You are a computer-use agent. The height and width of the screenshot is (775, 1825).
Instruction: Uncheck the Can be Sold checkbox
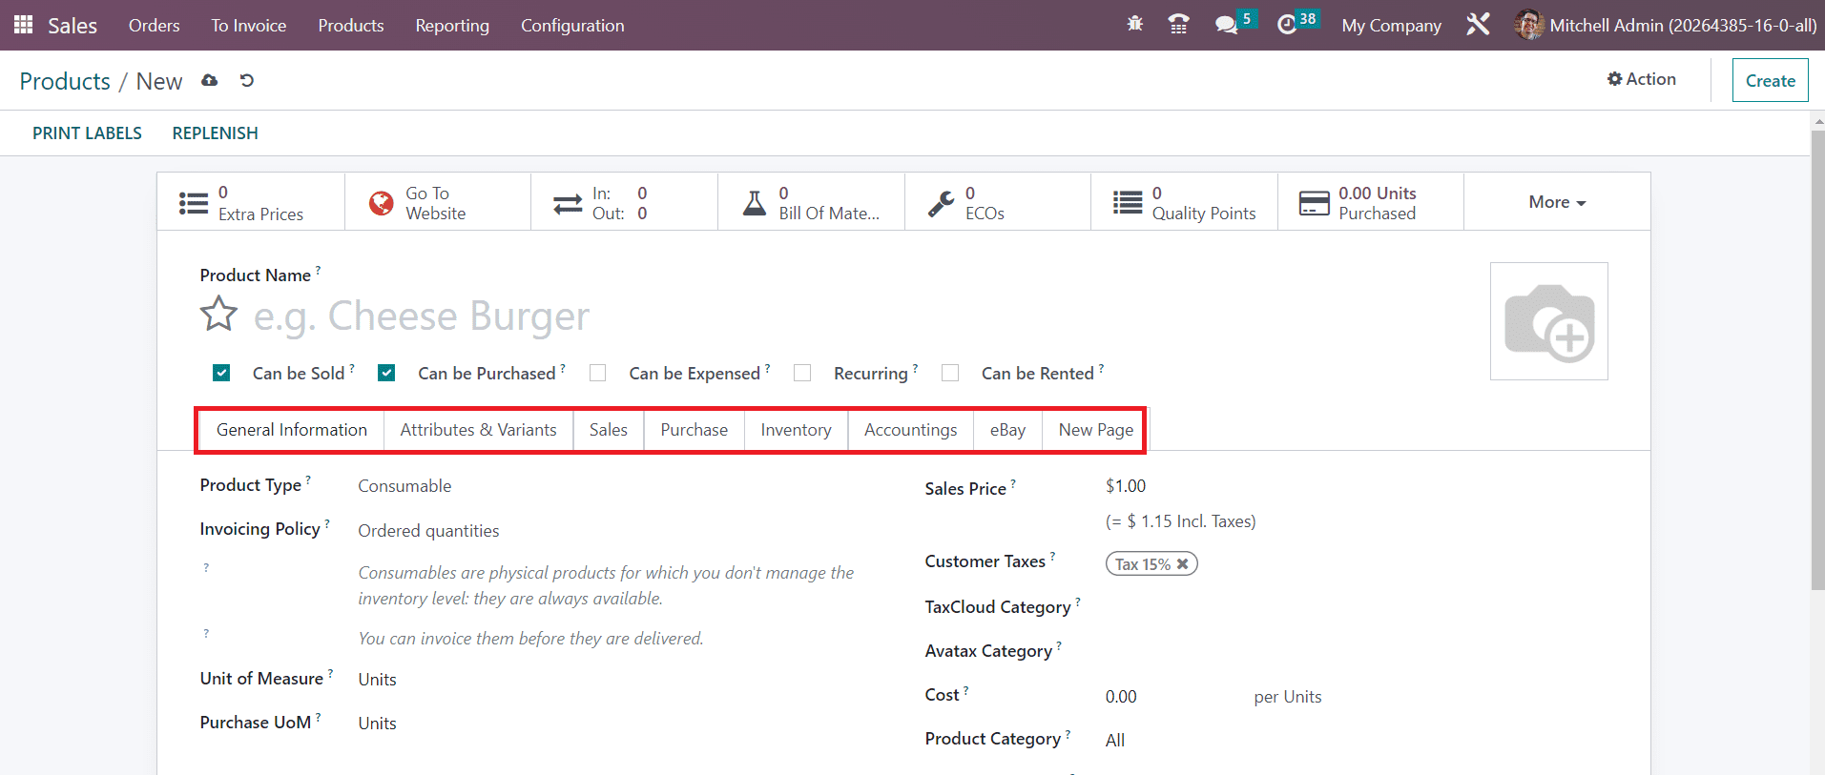pyautogui.click(x=221, y=373)
